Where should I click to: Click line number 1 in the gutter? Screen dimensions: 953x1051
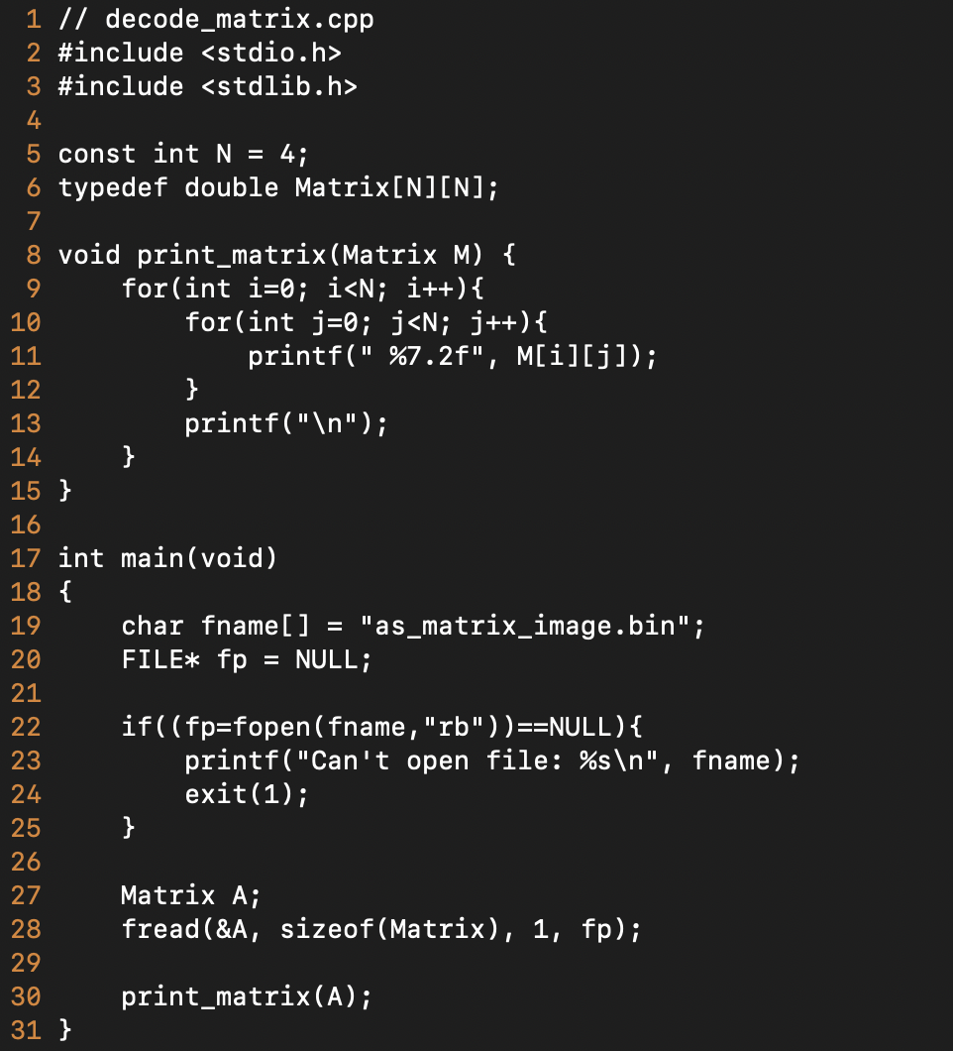pos(33,20)
